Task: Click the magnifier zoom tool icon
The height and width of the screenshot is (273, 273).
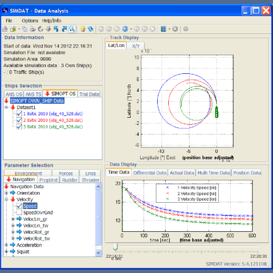Action: click(x=72, y=29)
